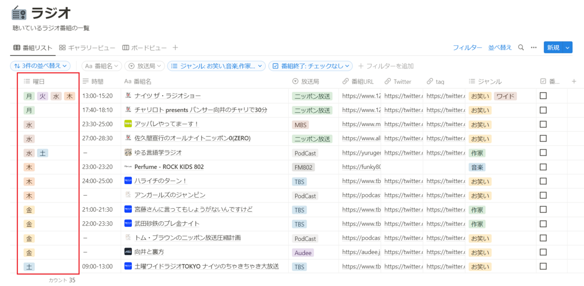This screenshot has width=584, height=286.
Task: Click the Perfume - ROCK KIDS 802 icon
Action: tap(128, 167)
